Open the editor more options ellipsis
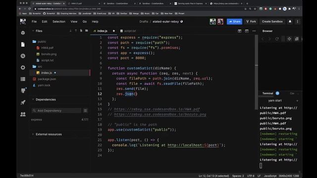Screen dimensions: 317x178 pos(254,31)
